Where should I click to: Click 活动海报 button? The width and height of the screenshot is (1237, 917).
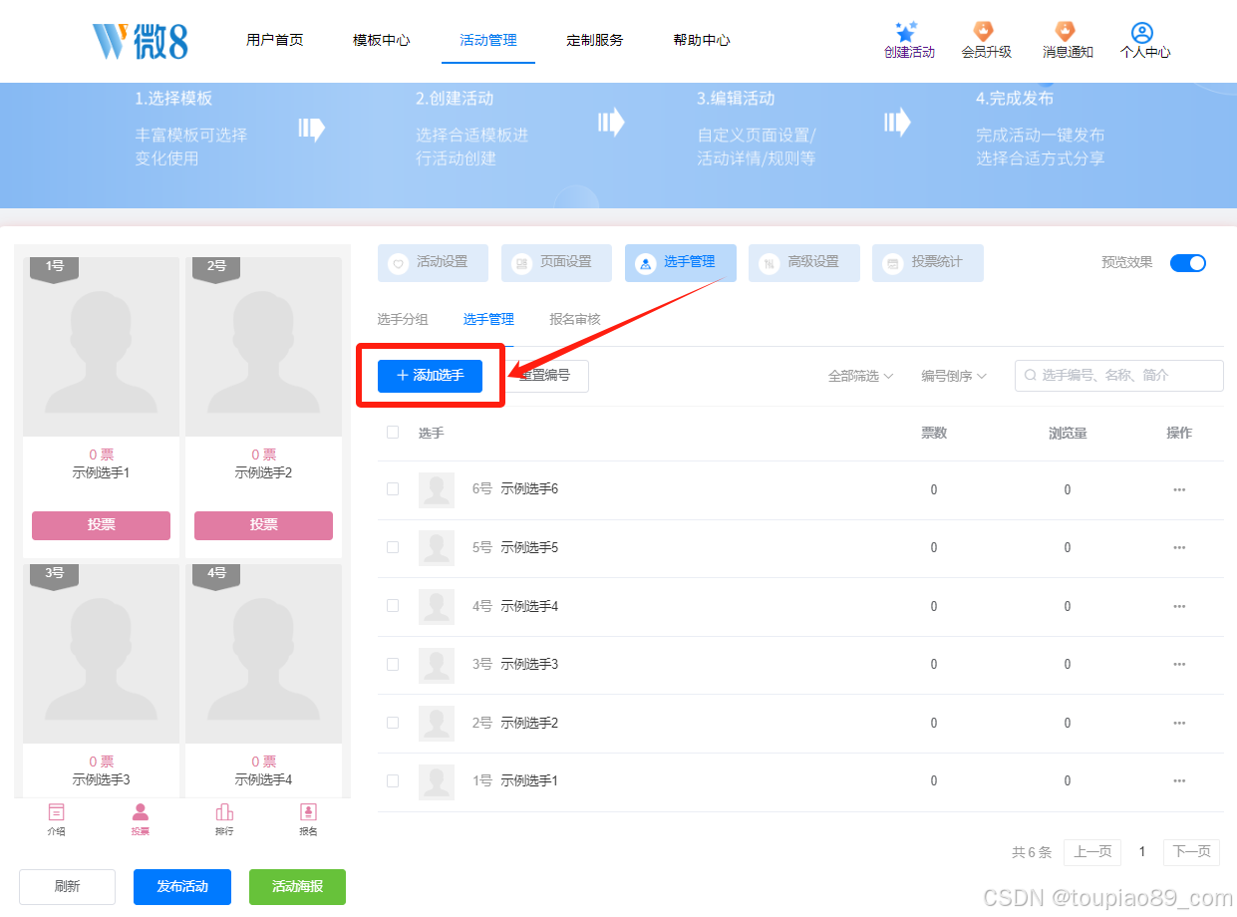pyautogui.click(x=297, y=887)
